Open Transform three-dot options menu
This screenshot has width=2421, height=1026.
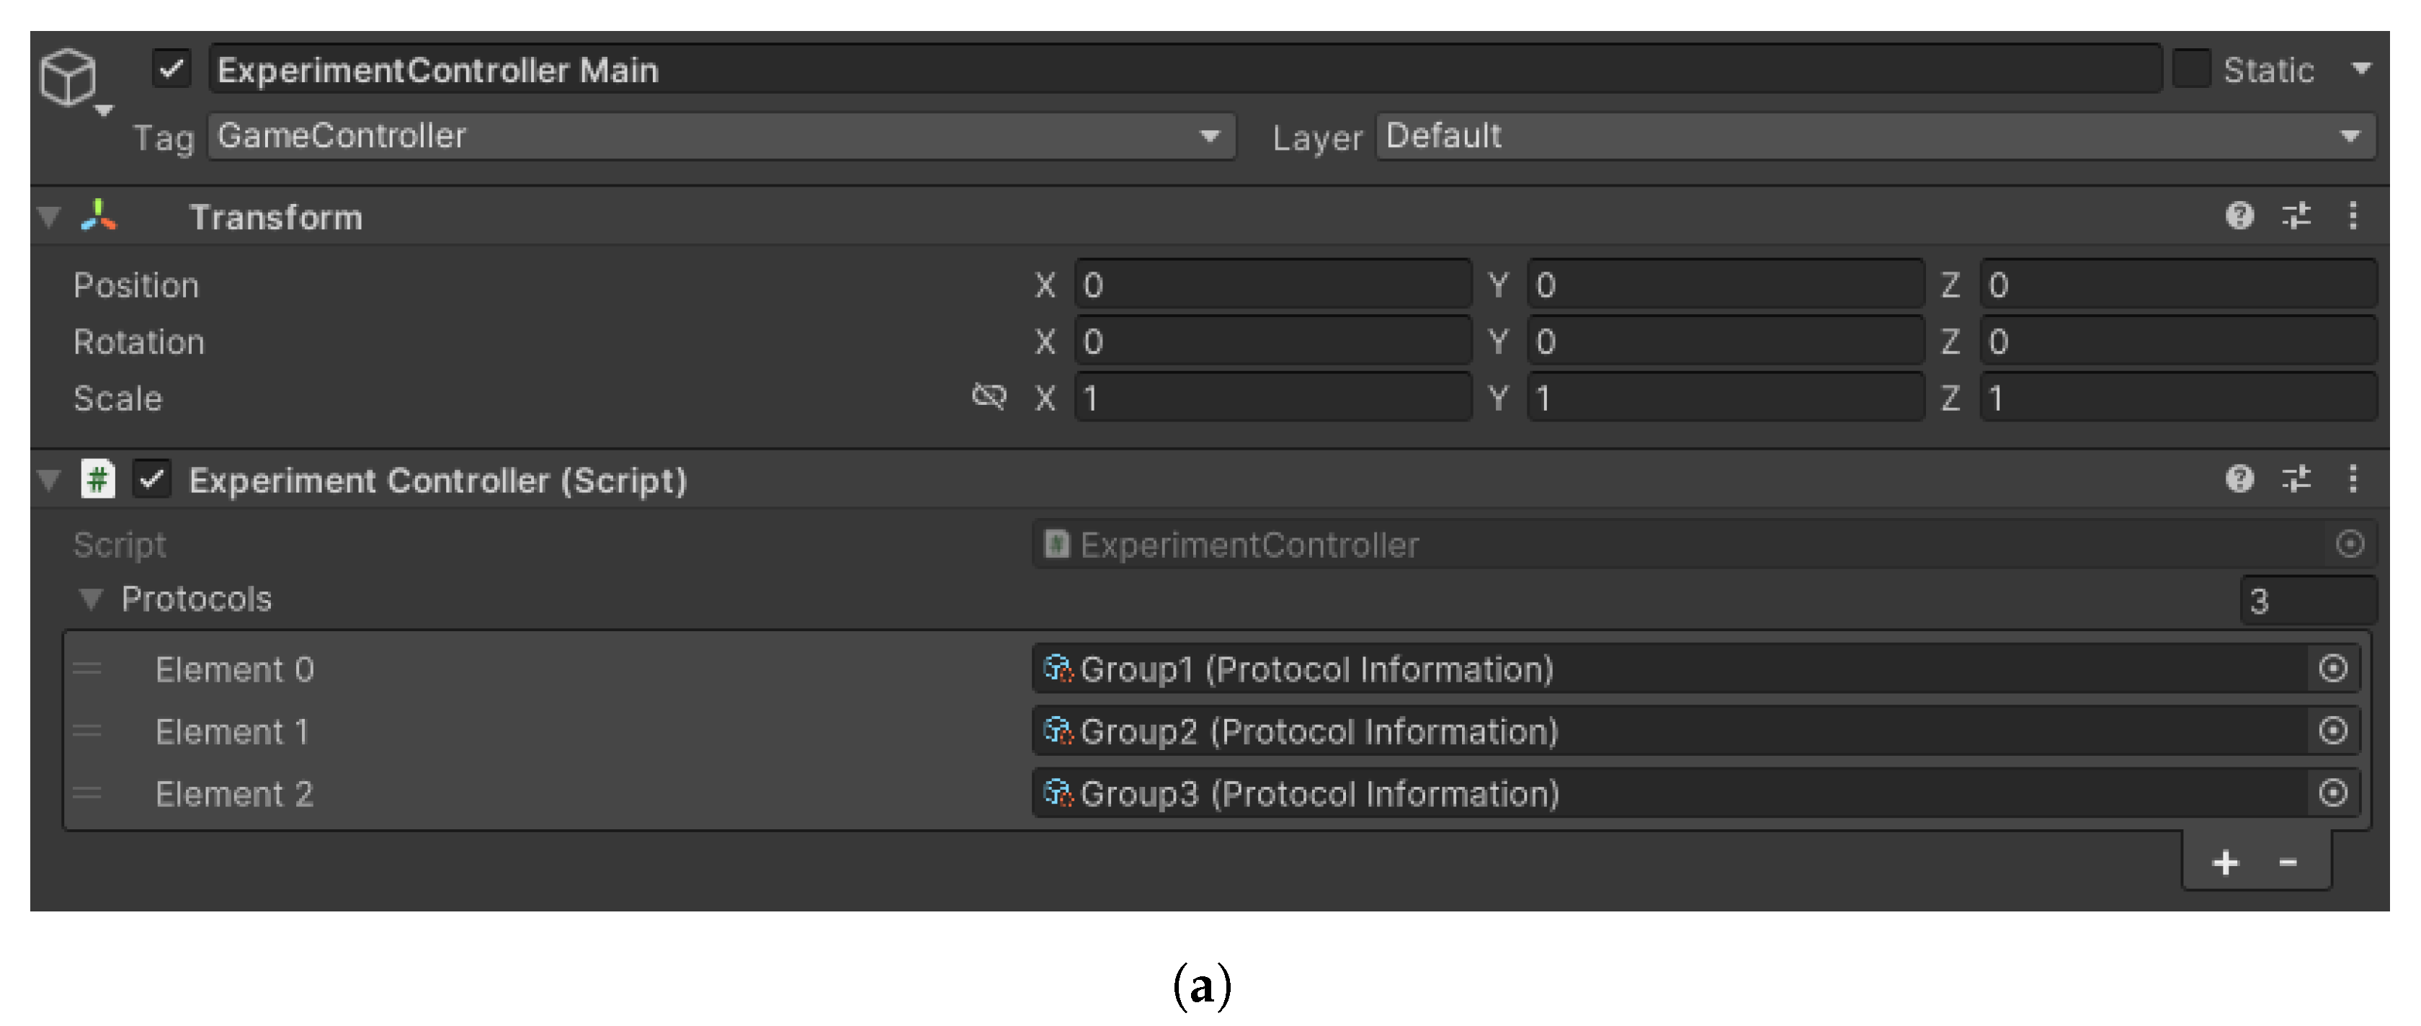(2353, 216)
